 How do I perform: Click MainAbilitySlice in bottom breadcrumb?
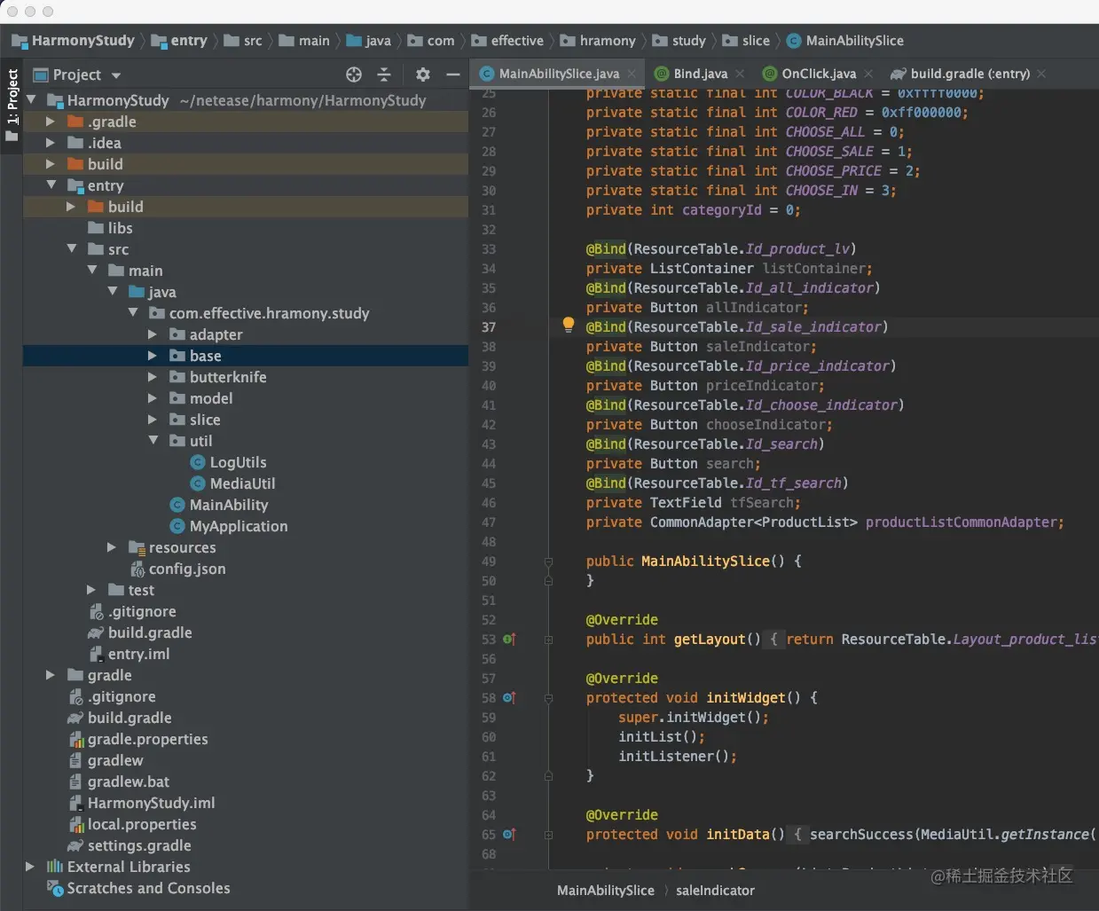[x=605, y=891]
